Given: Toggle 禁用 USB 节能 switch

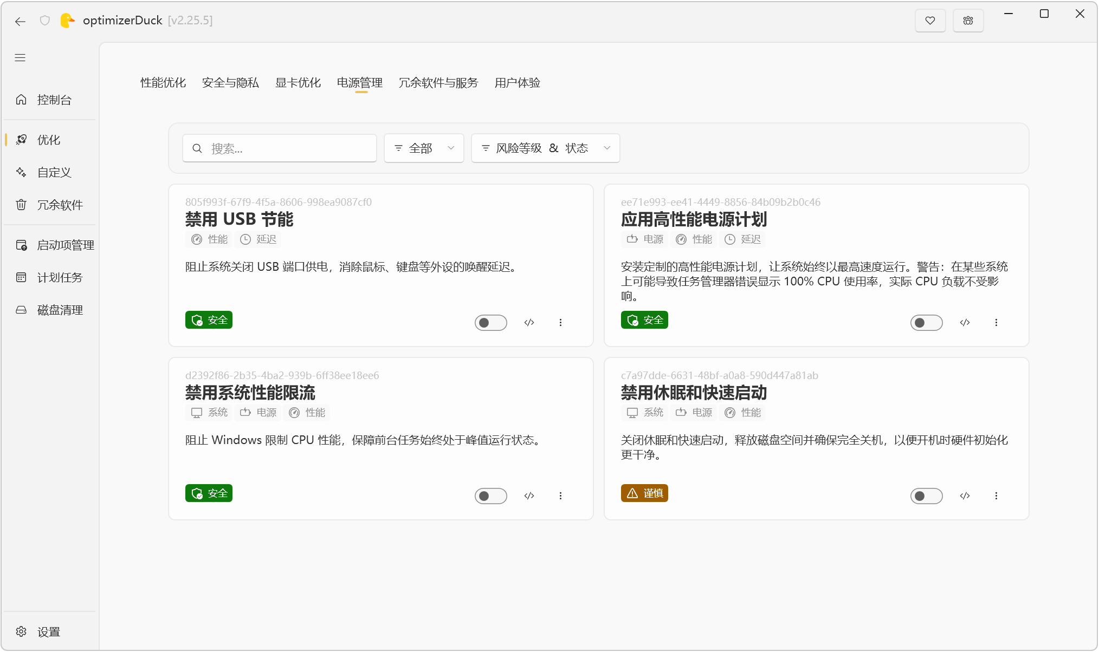Looking at the screenshot, I should (x=490, y=323).
